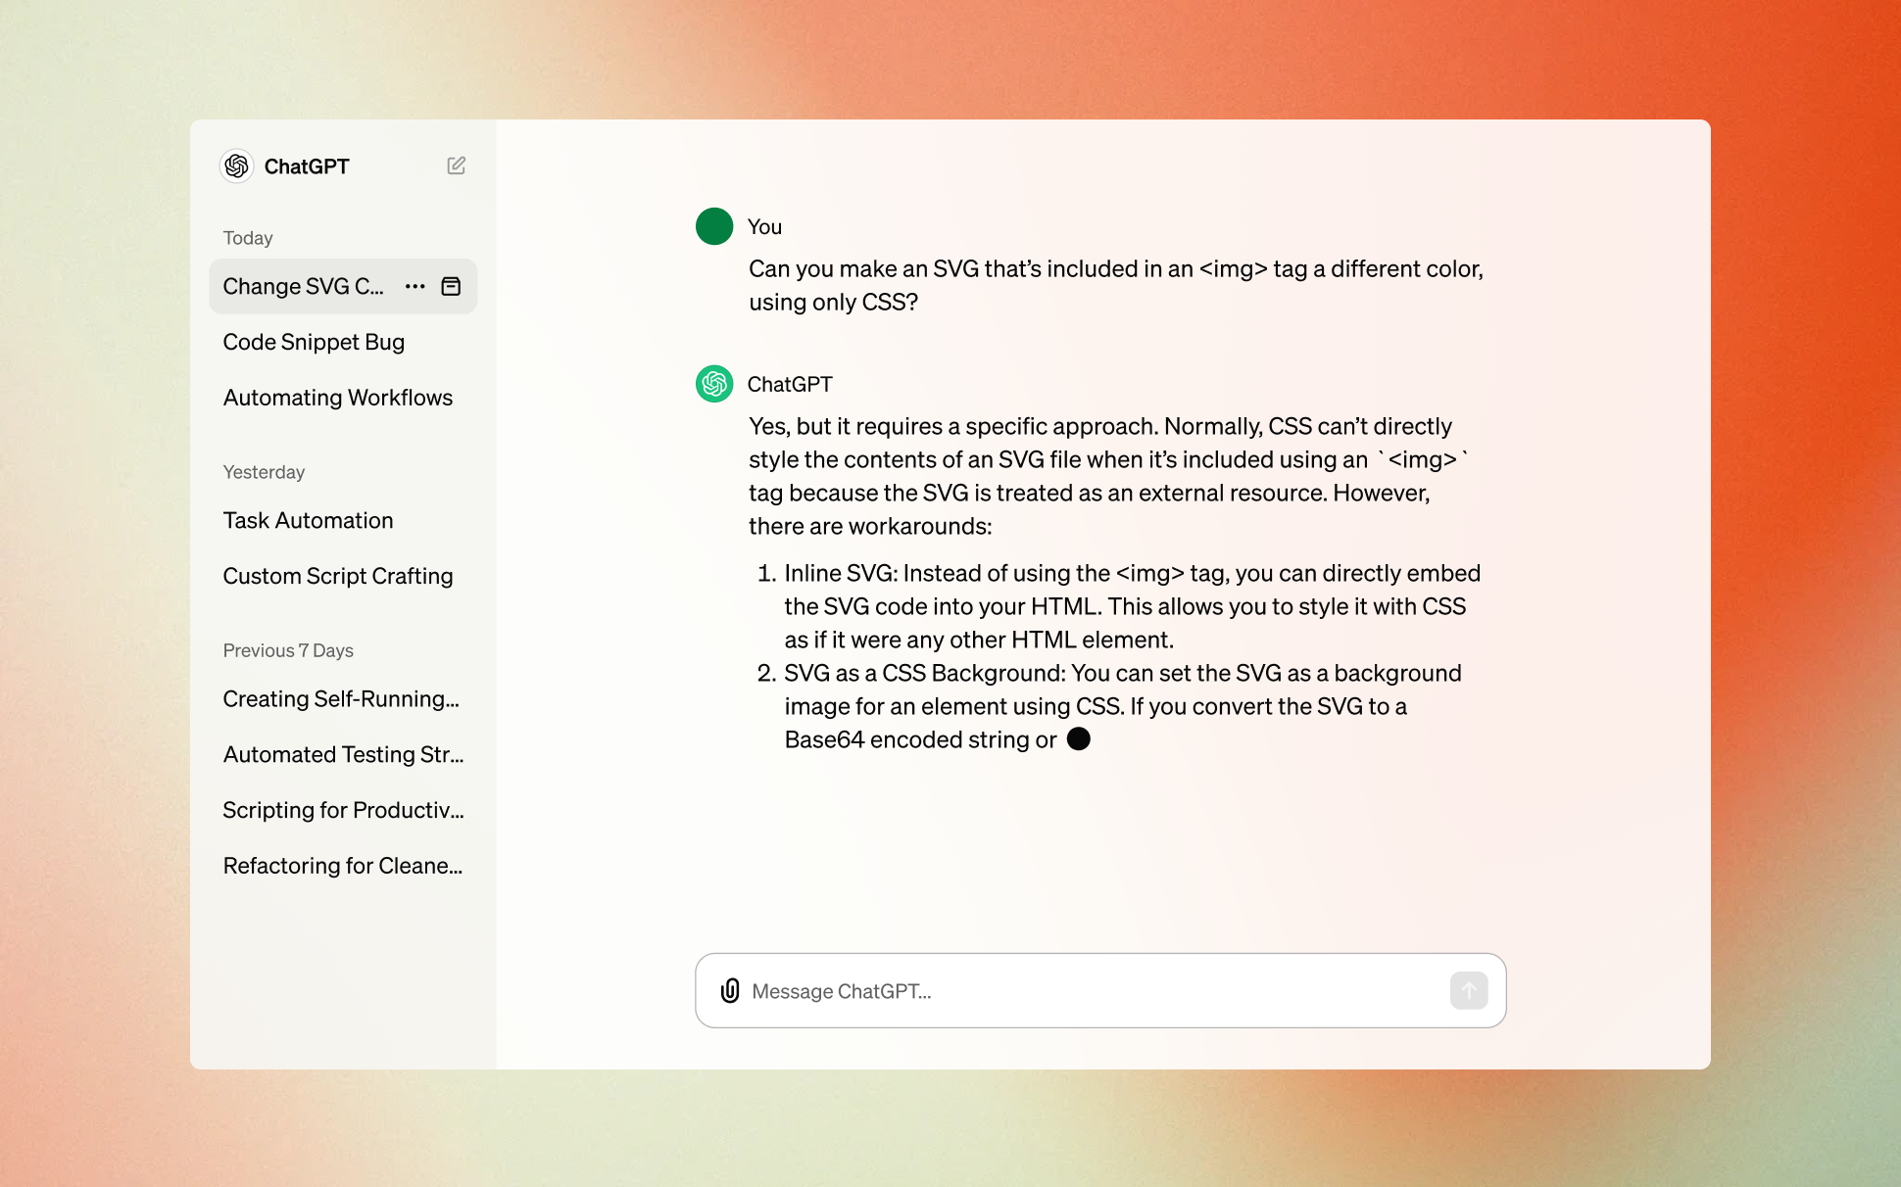Click on Refactoring for Cleane... chat entry
Screen dimensions: 1901x1187
pyautogui.click(x=342, y=864)
